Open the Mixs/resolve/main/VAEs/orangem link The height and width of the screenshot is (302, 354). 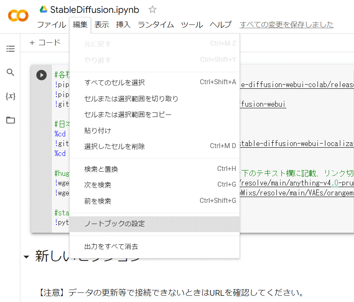(x=297, y=193)
